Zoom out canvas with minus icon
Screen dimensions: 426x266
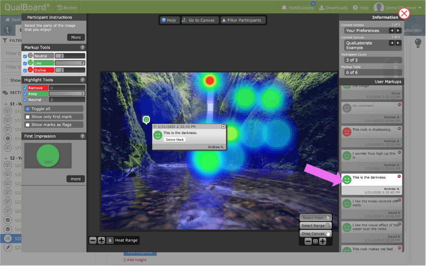308,241
